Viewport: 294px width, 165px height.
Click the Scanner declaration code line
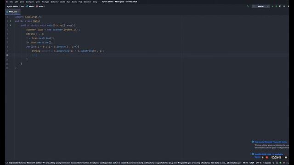[x=53, y=29]
